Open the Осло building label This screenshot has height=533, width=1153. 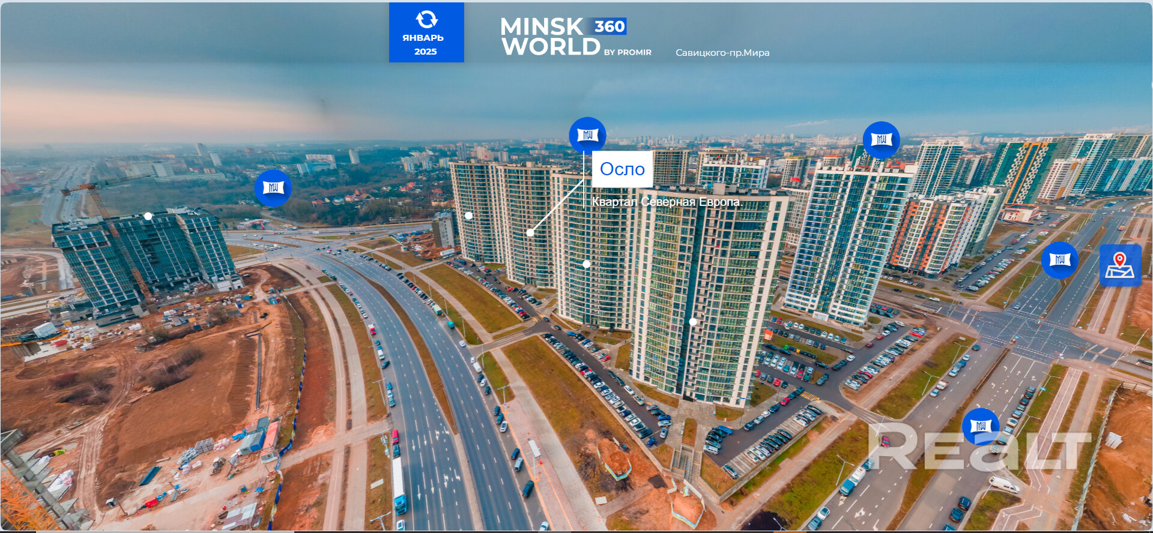(622, 169)
